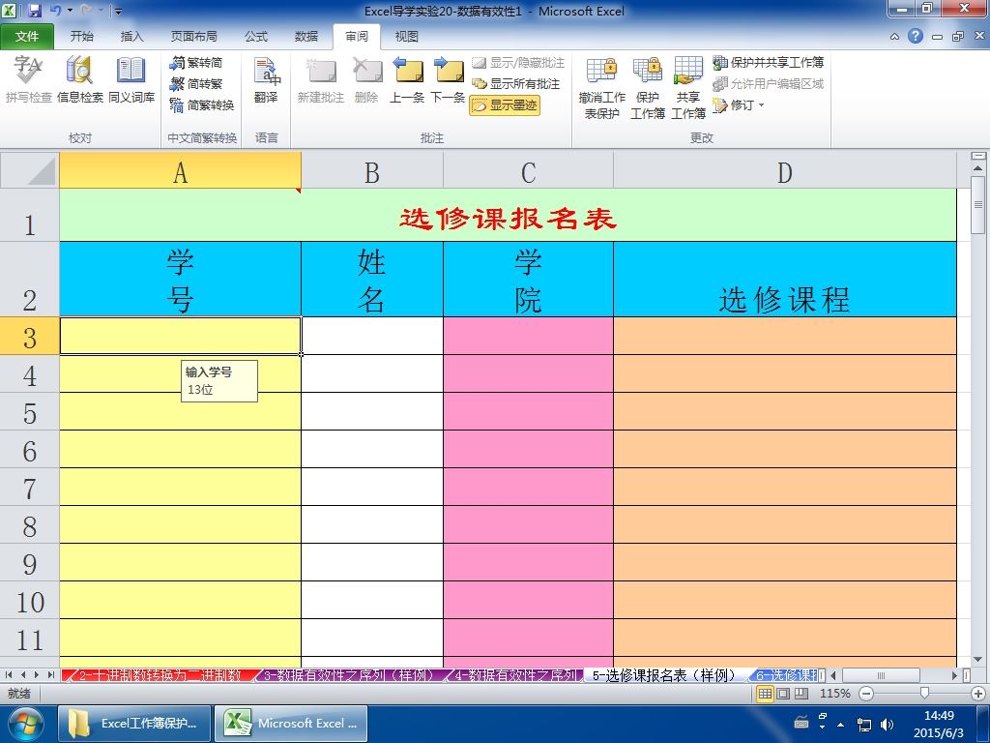Click the 保护工作簿 protect workbook icon
Viewport: 990px width, 743px height.
[648, 88]
